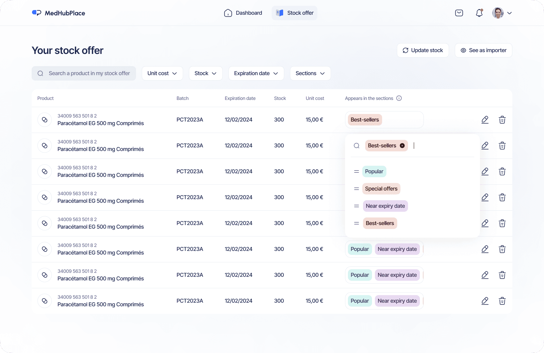
Task: Remove the Best-sellers chip using its x
Action: 402,146
